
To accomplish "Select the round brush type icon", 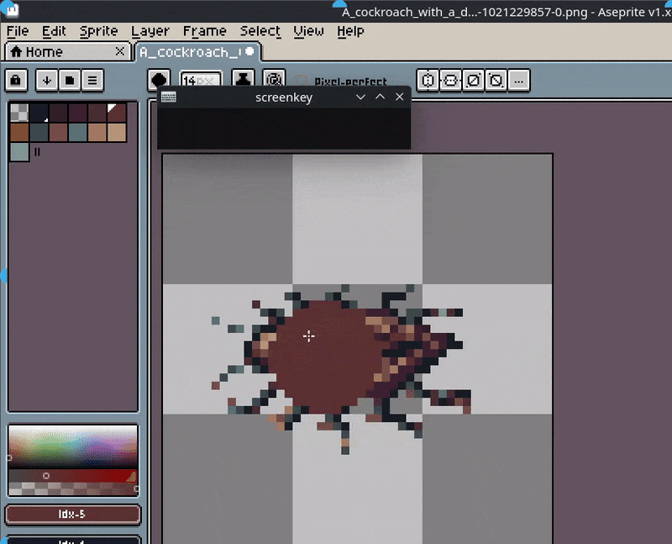I will click(x=159, y=81).
